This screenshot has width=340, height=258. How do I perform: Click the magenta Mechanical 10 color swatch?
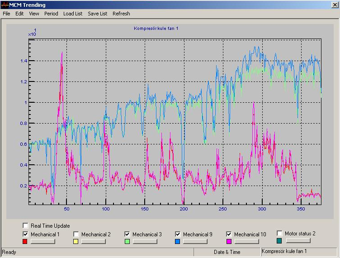229,242
